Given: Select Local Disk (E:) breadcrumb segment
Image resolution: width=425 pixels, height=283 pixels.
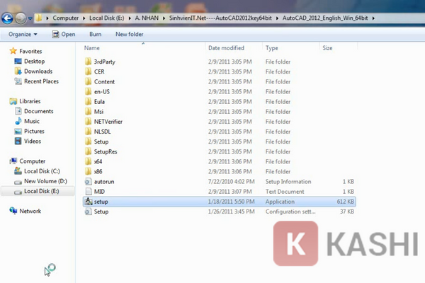Looking at the screenshot, I should [x=107, y=18].
